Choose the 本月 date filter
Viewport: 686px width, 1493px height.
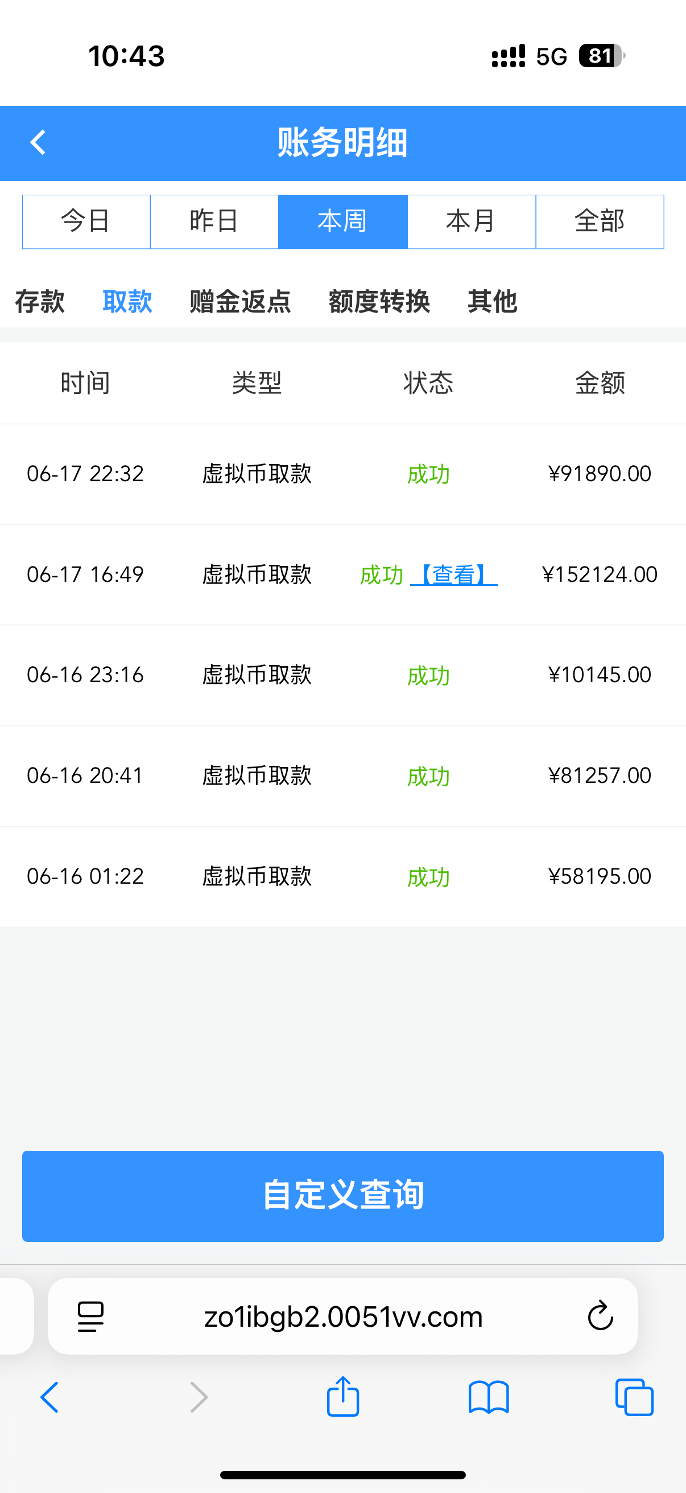pos(471,222)
